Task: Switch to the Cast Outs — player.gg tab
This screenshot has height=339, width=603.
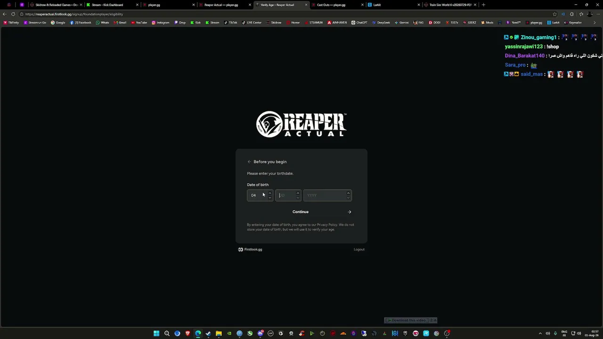Action: 337,5
